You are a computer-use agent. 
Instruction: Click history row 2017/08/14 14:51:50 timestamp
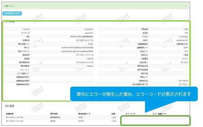pyautogui.click(x=15, y=118)
